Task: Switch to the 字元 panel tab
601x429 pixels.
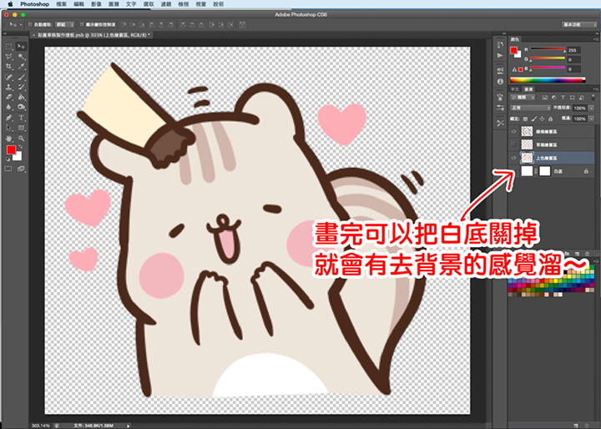Action: 515,89
